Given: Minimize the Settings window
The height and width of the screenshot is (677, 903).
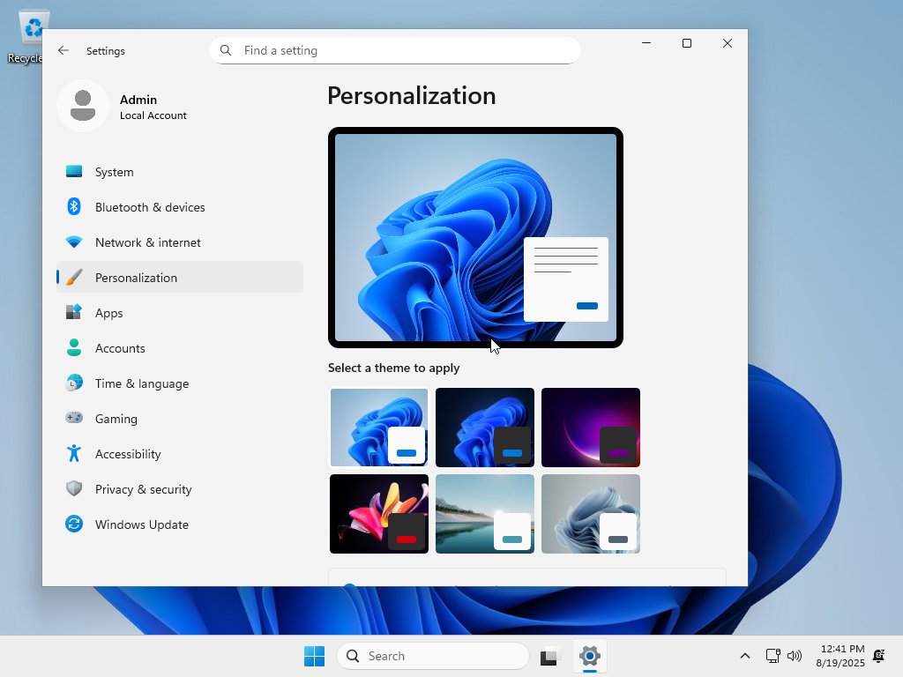Looking at the screenshot, I should click(x=646, y=43).
